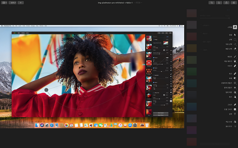This screenshot has width=238, height=148.
Task: Expand the 스트로크 stroke options chevron
Action: tap(210, 25)
